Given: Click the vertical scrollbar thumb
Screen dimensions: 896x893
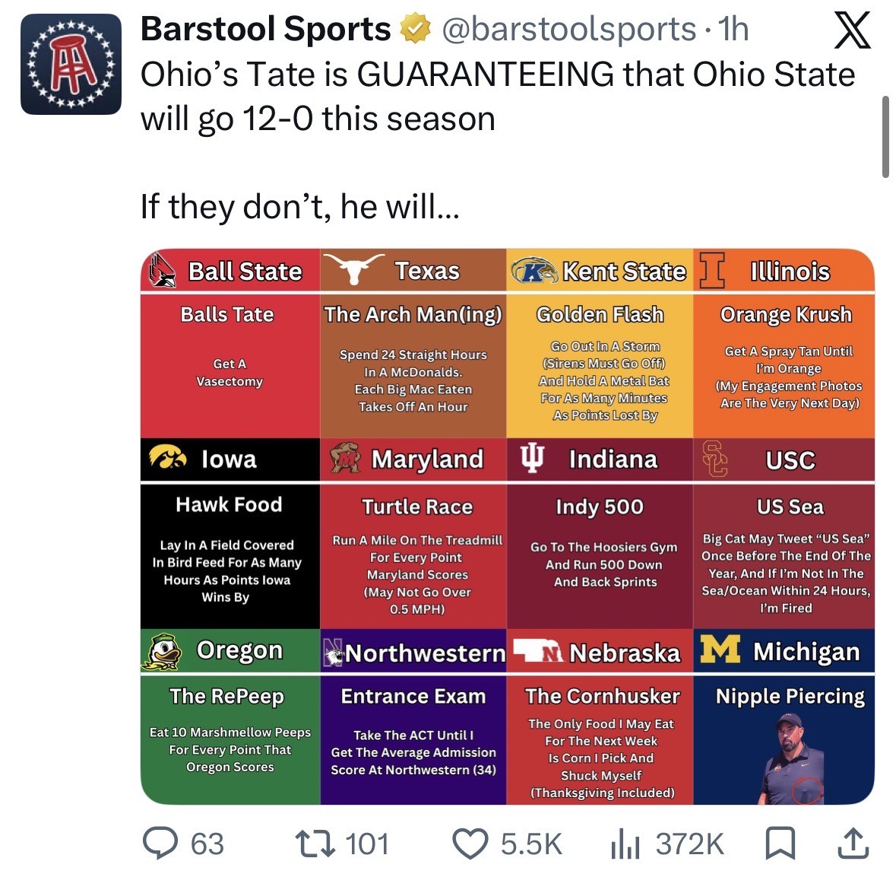Looking at the screenshot, I should click(x=885, y=137).
